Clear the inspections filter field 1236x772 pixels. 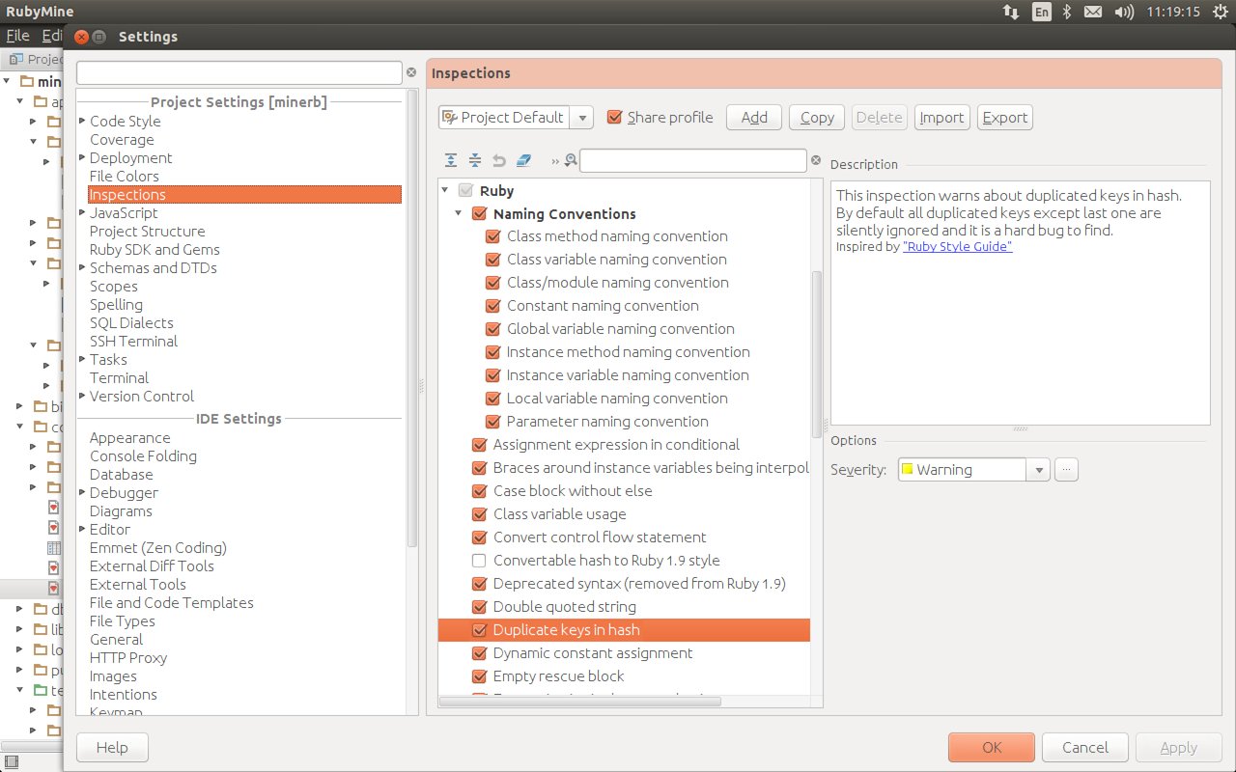pos(816,161)
